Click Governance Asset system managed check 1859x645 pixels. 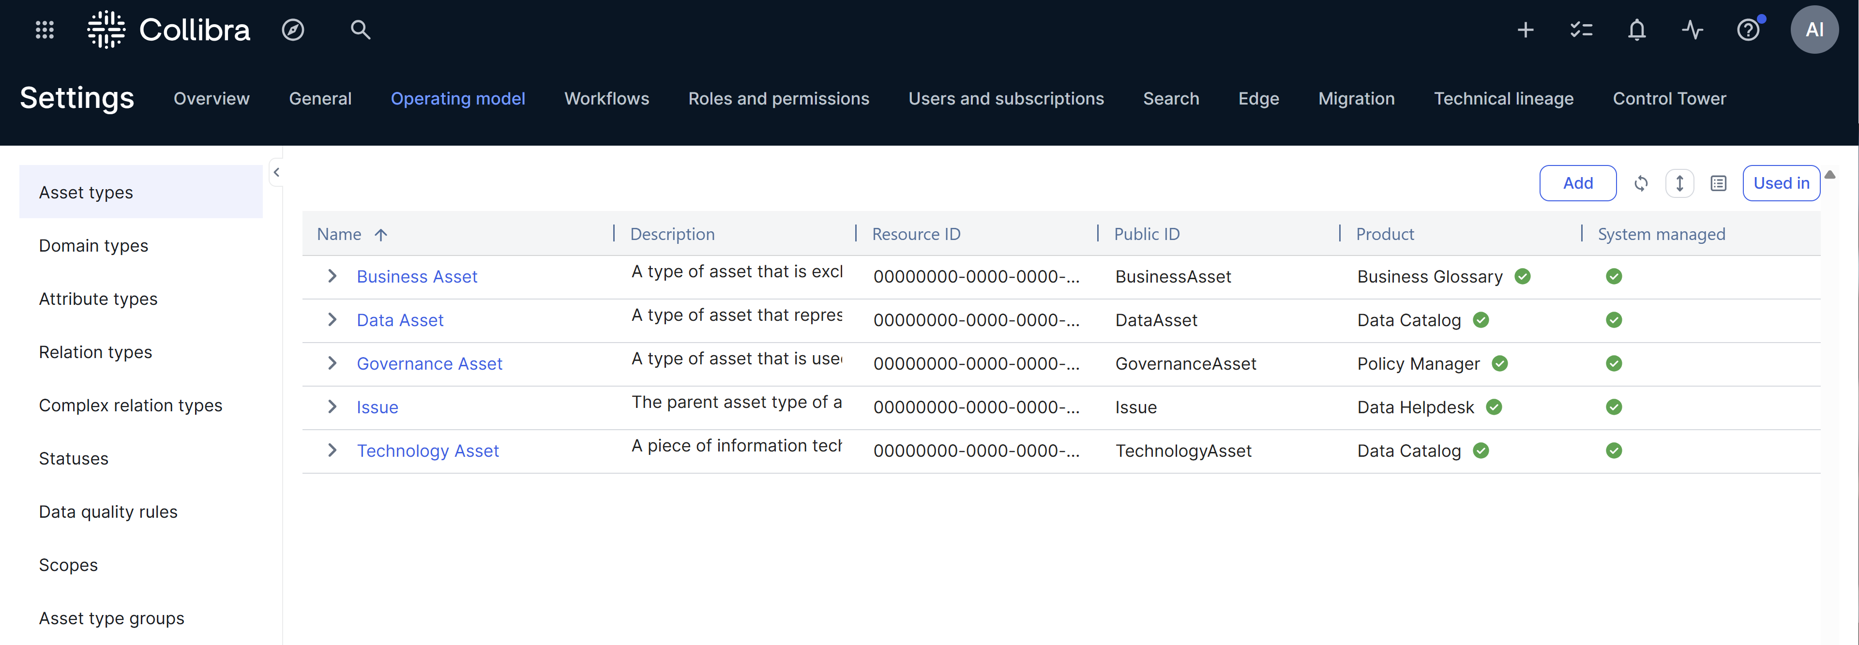1614,363
